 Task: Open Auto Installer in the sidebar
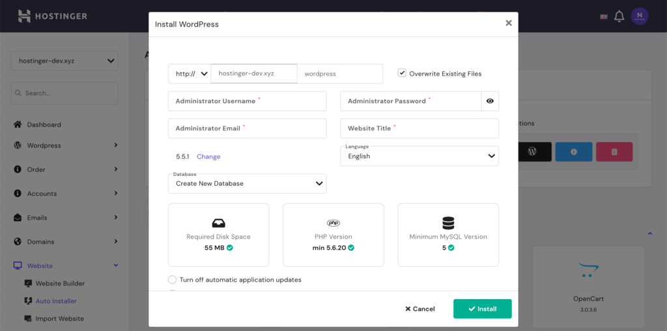(x=56, y=301)
